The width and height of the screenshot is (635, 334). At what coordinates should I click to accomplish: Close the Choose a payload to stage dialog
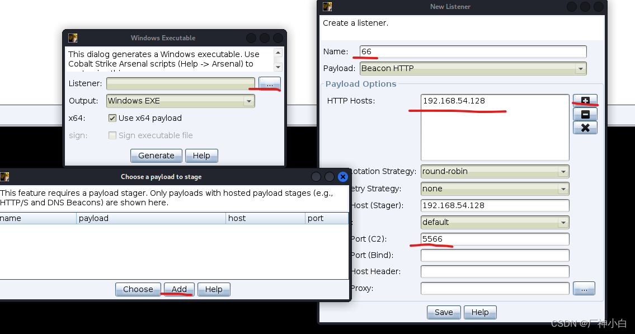(x=343, y=177)
